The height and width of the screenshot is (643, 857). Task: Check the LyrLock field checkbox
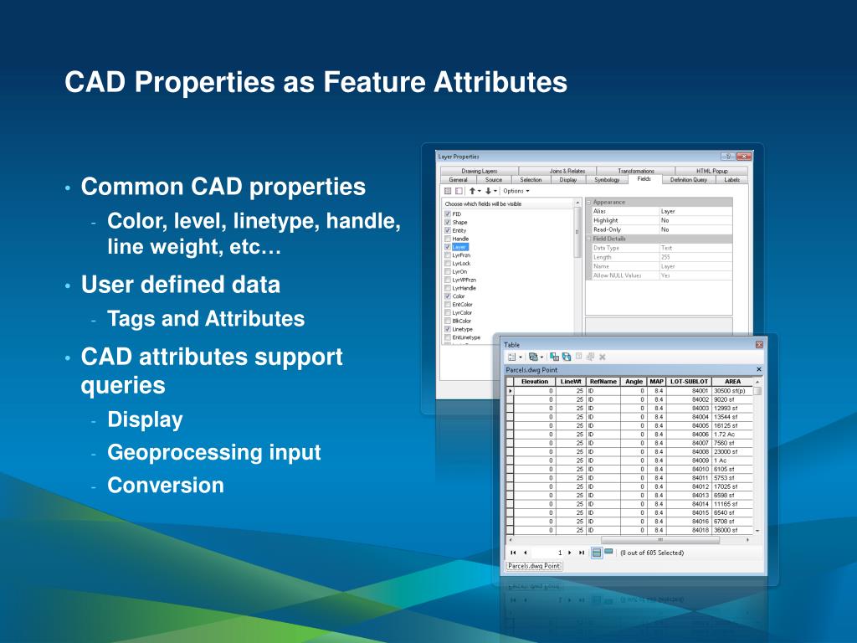pos(448,263)
